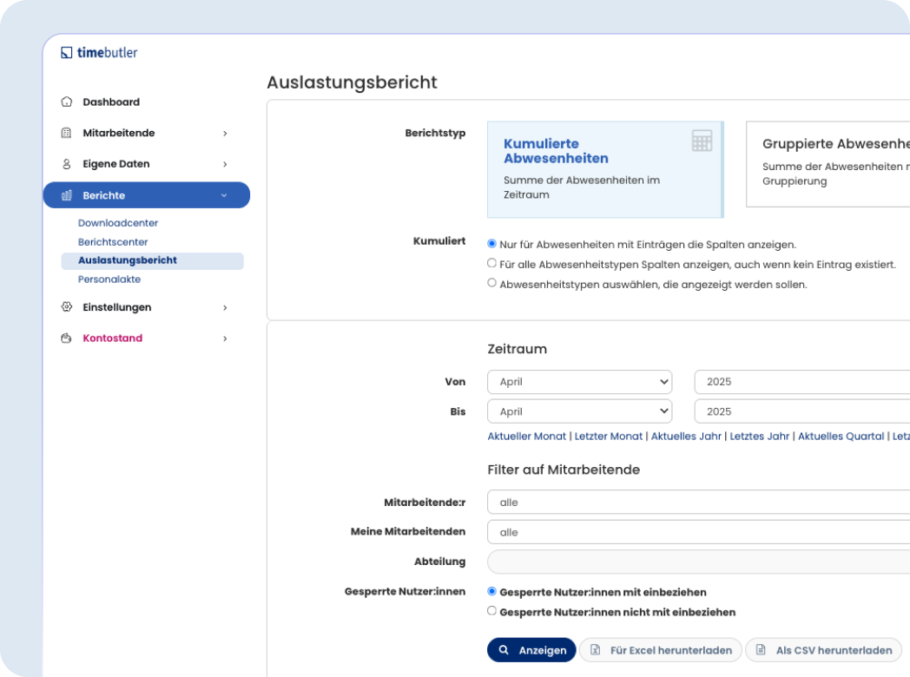Click the Meine Mitarbeitenden input field

699,532
